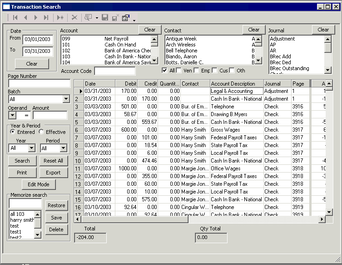Enable the Emp contact filter checkbox

click(x=196, y=71)
